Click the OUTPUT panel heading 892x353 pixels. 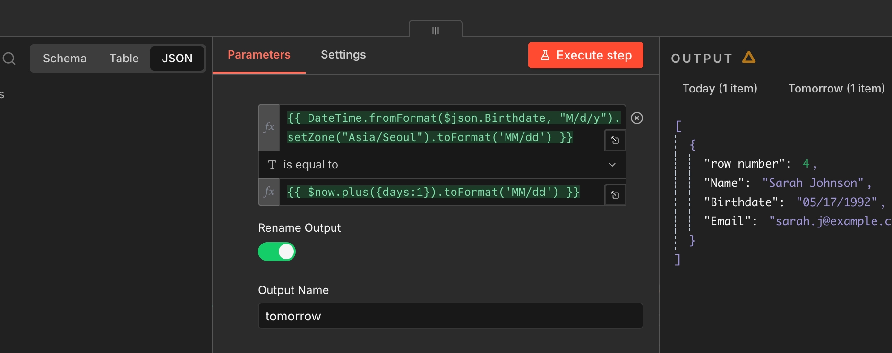click(702, 59)
